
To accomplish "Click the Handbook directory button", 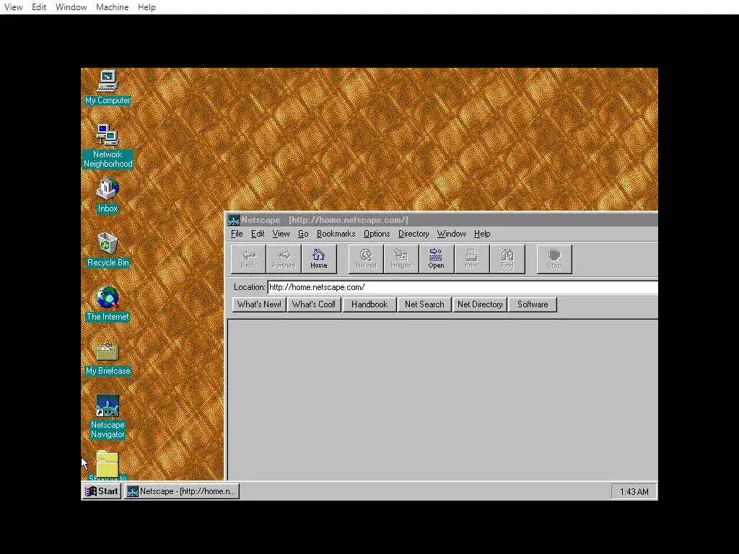I will [x=369, y=304].
